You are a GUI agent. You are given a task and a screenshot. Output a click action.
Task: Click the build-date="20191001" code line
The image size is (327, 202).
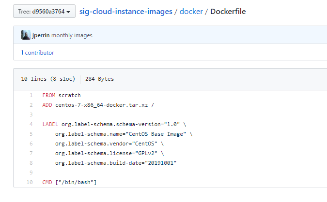[x=116, y=163]
